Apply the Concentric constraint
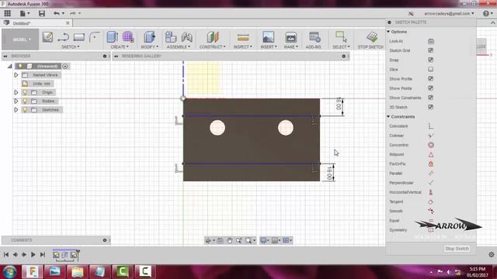This screenshot has height=279, width=497. point(431,145)
